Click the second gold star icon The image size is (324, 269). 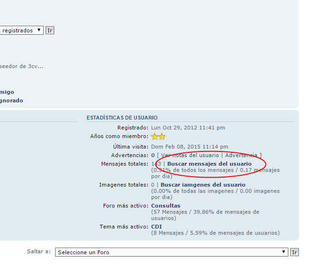coord(162,137)
